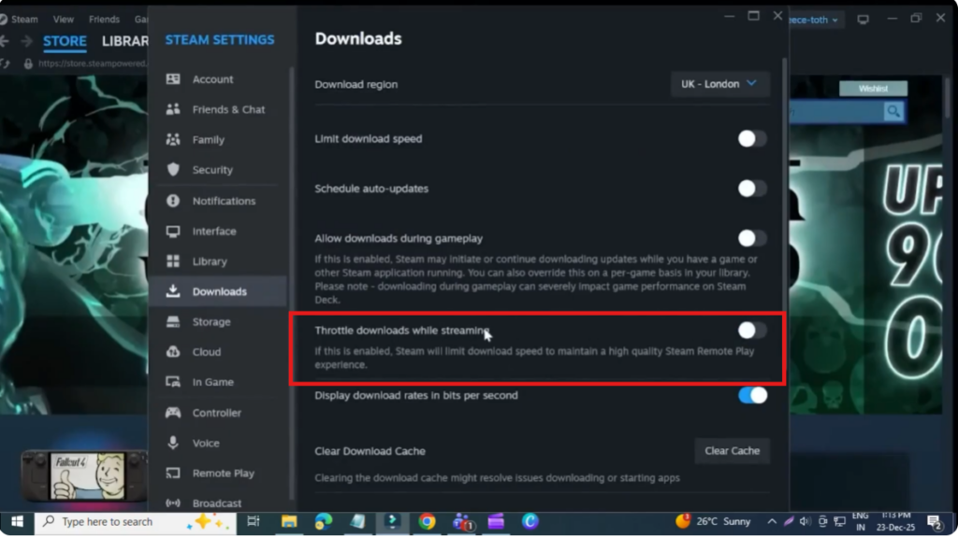Click the Fallout 4 Steam Deck thumbnail
This screenshot has width=958, height=537.
coord(86,476)
